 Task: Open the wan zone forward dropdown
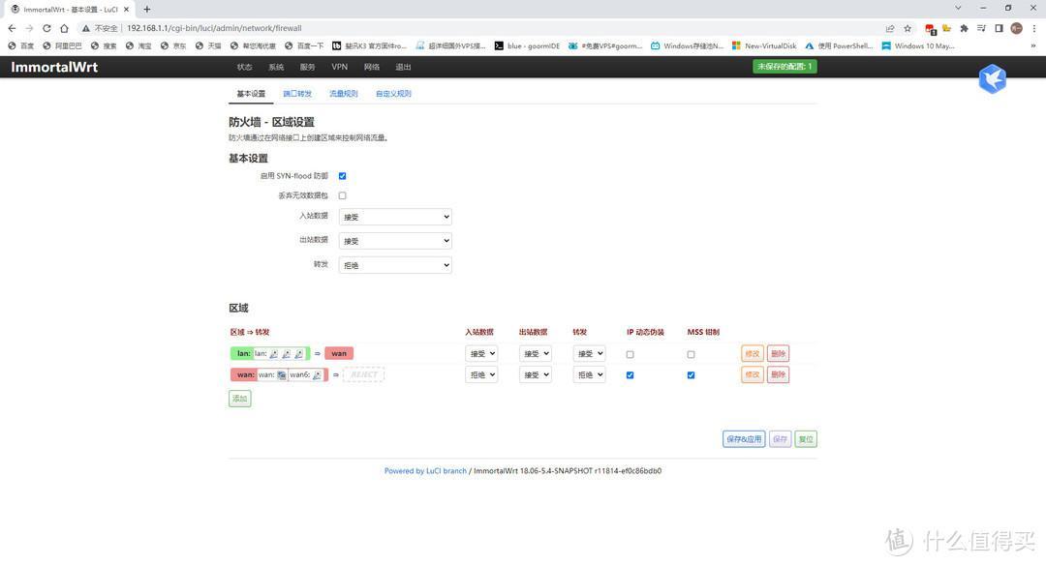coord(589,374)
